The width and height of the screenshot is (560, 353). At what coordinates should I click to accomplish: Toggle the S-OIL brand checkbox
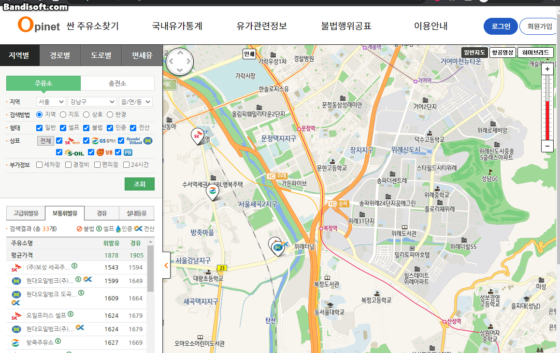(59, 152)
